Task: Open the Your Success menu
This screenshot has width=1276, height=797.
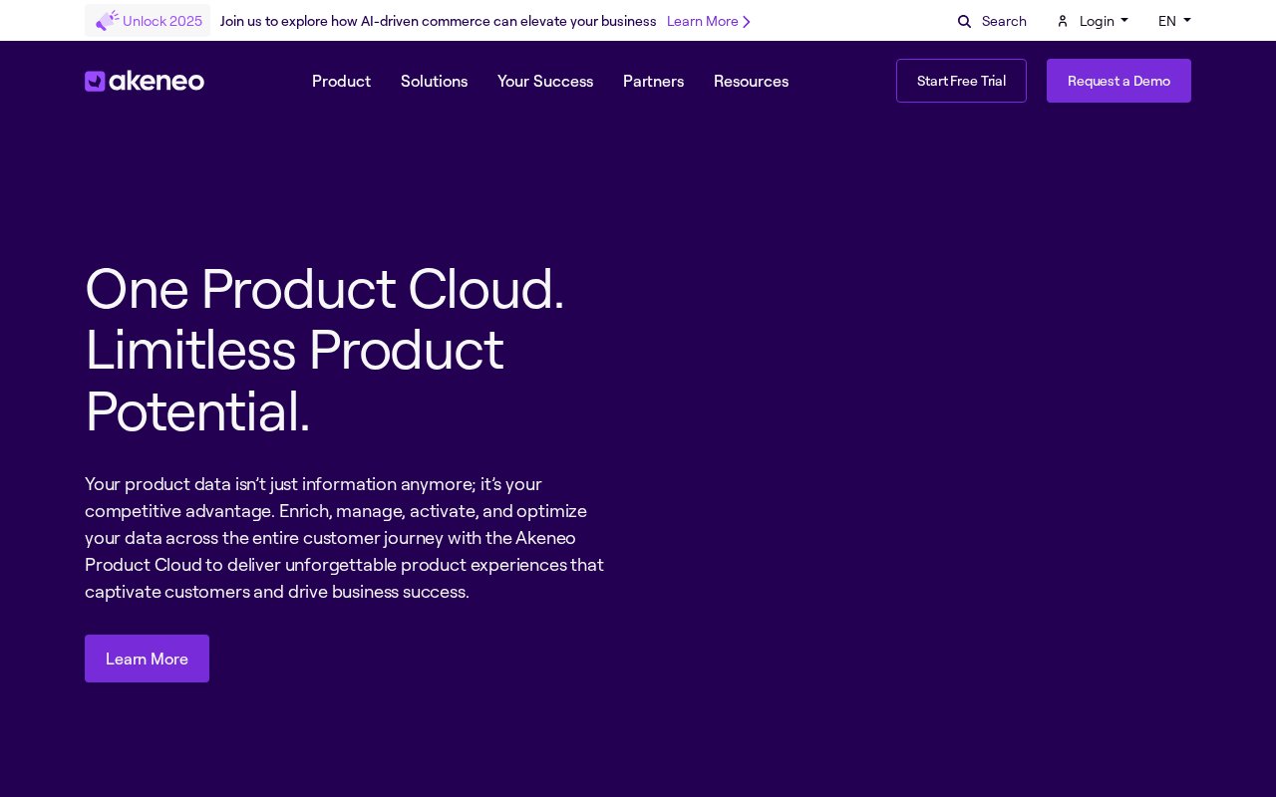Action: click(x=545, y=81)
